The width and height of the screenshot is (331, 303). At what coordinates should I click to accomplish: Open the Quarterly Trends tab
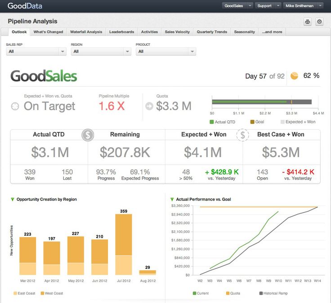tap(212, 32)
